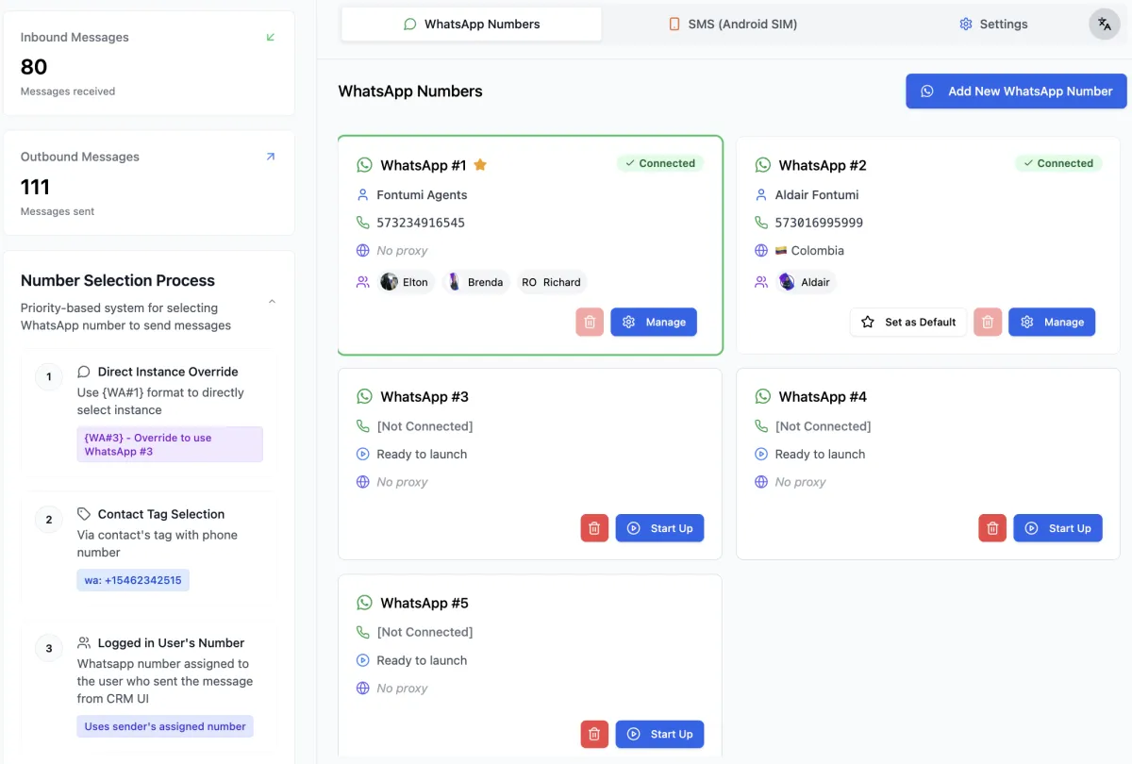Viewport: 1132px width, 764px height.
Task: Delete WhatsApp #3 with red trash button
Action: (x=594, y=528)
